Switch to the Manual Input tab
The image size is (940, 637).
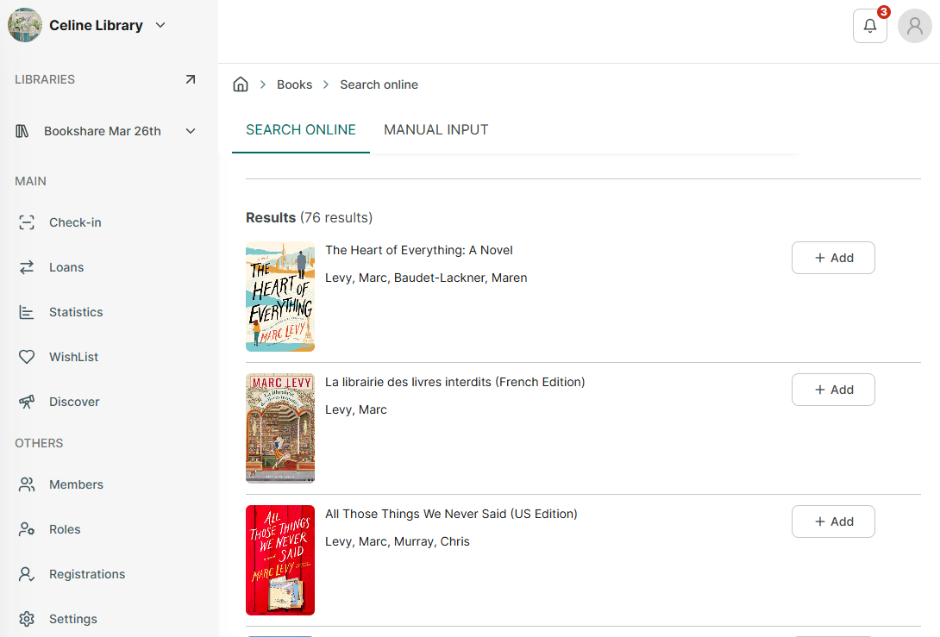436,130
